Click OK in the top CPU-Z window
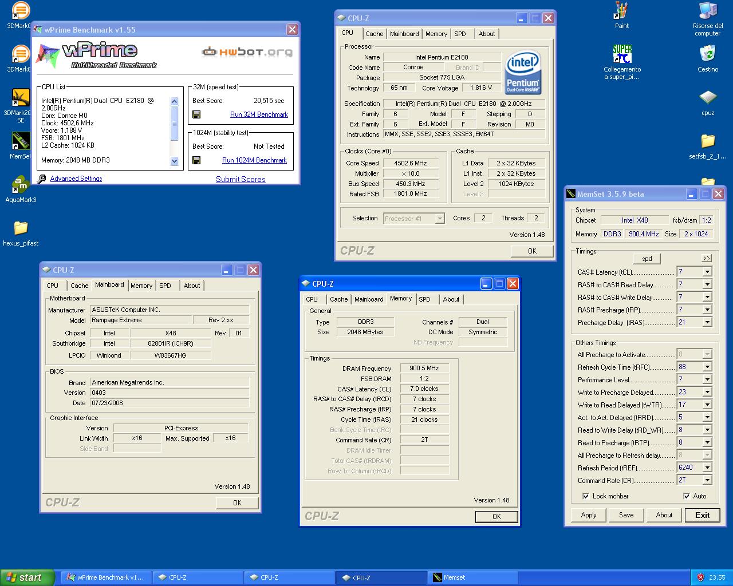733x586 pixels. (x=532, y=251)
